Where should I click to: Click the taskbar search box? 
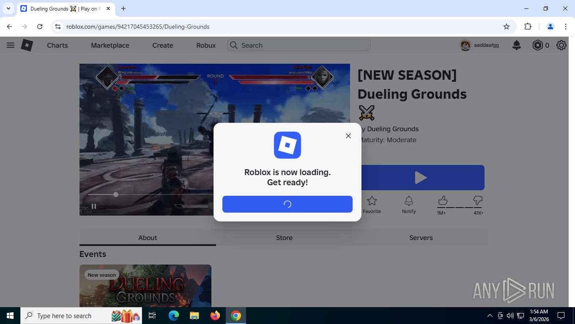point(82,316)
